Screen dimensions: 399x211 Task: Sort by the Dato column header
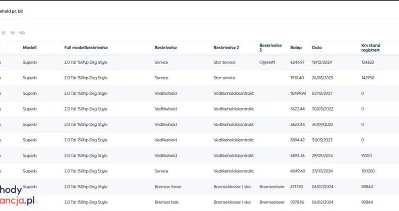pyautogui.click(x=317, y=48)
